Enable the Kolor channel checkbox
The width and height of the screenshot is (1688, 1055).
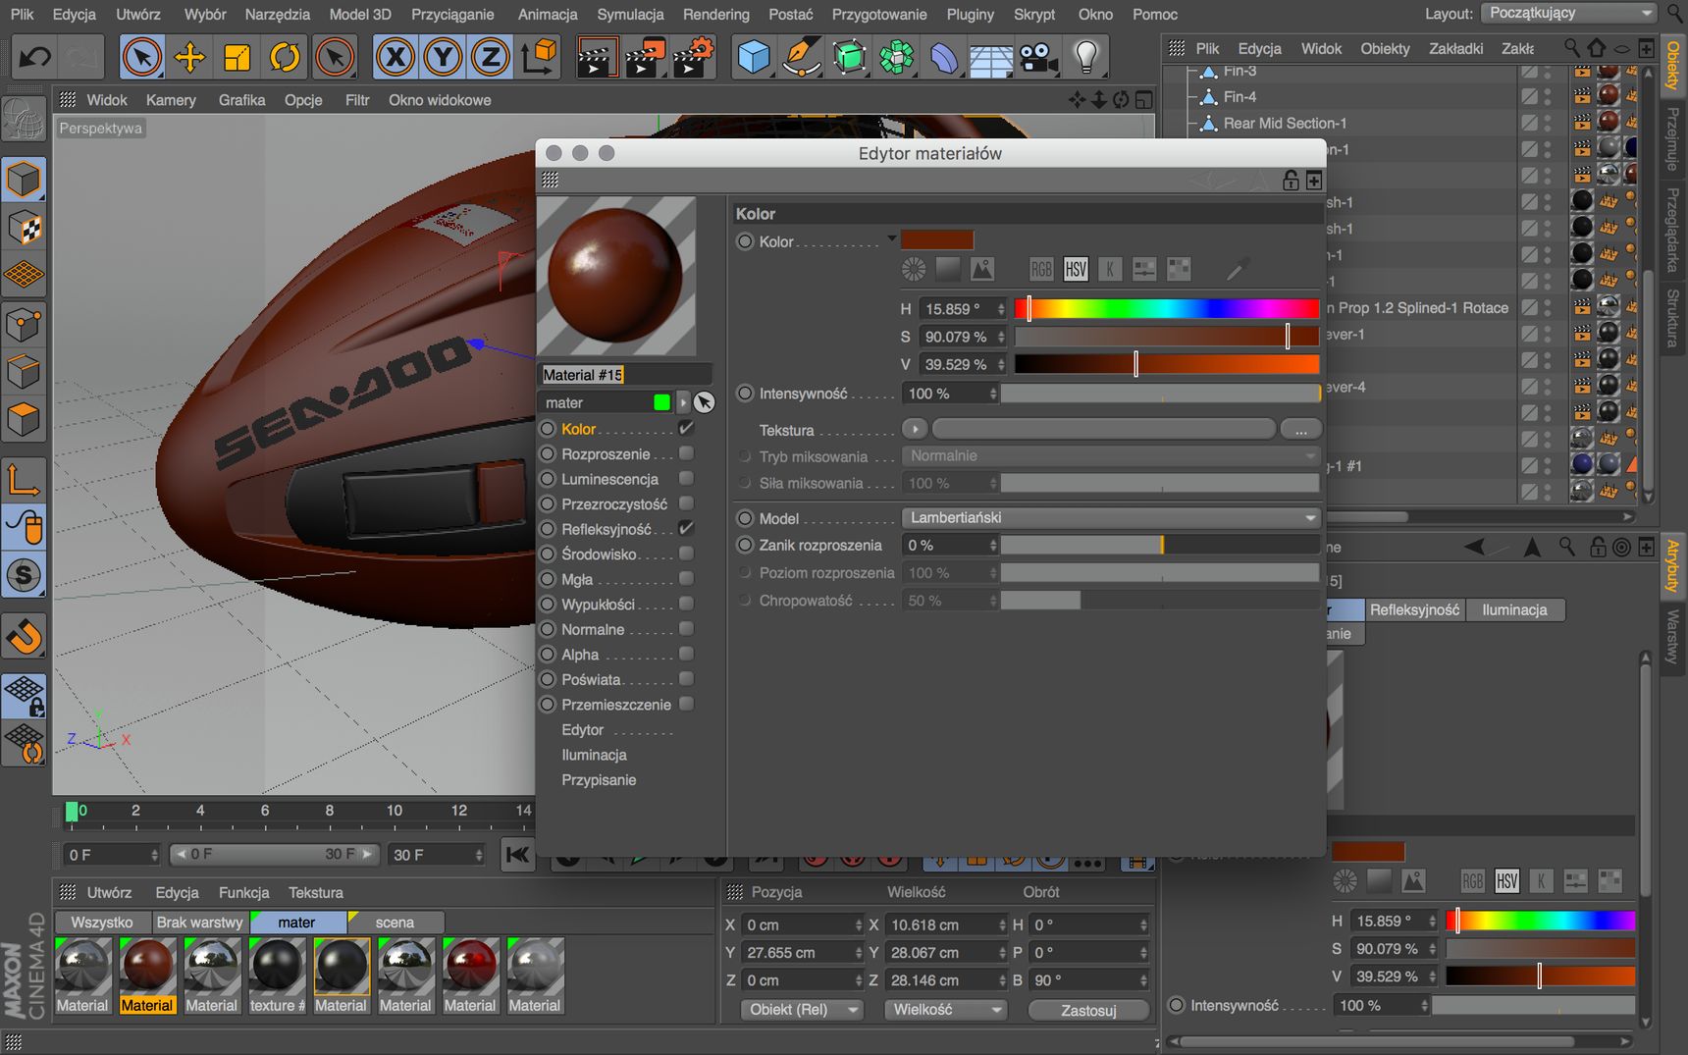pos(686,428)
